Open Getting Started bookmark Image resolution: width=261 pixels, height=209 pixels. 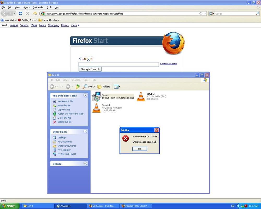(x=27, y=20)
